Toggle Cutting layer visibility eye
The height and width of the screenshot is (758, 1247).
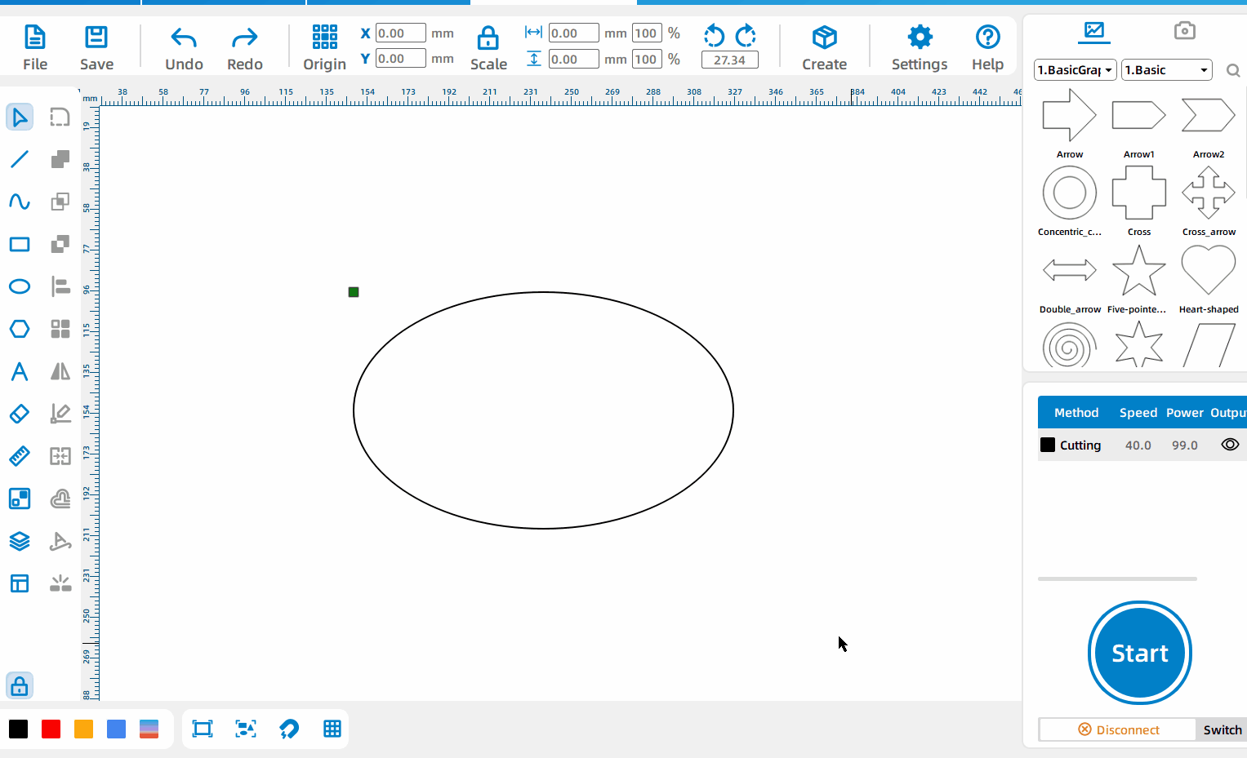click(1230, 445)
